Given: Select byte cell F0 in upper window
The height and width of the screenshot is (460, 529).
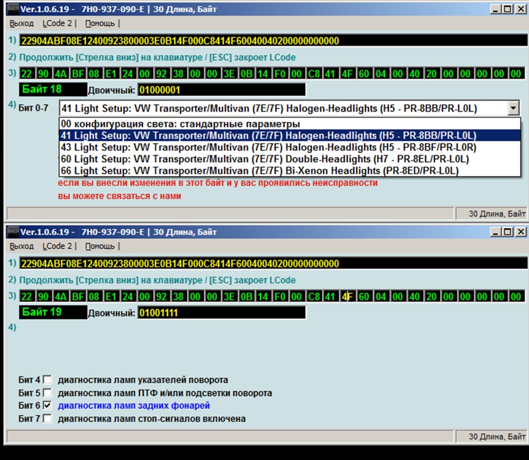Looking at the screenshot, I should click(280, 74).
